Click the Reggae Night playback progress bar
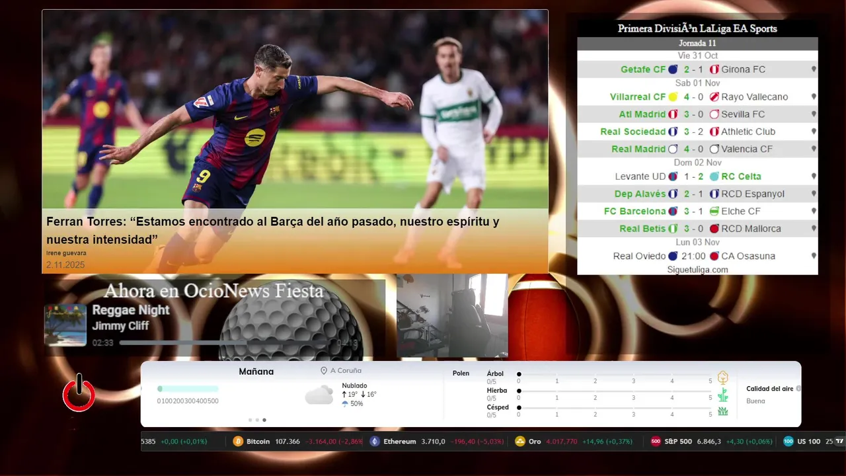This screenshot has width=846, height=476. pyautogui.click(x=226, y=343)
